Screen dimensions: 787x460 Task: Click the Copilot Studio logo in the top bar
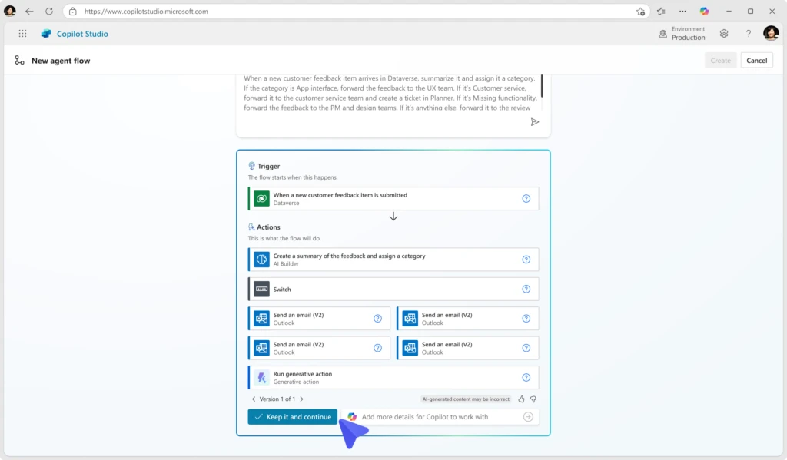(48, 34)
